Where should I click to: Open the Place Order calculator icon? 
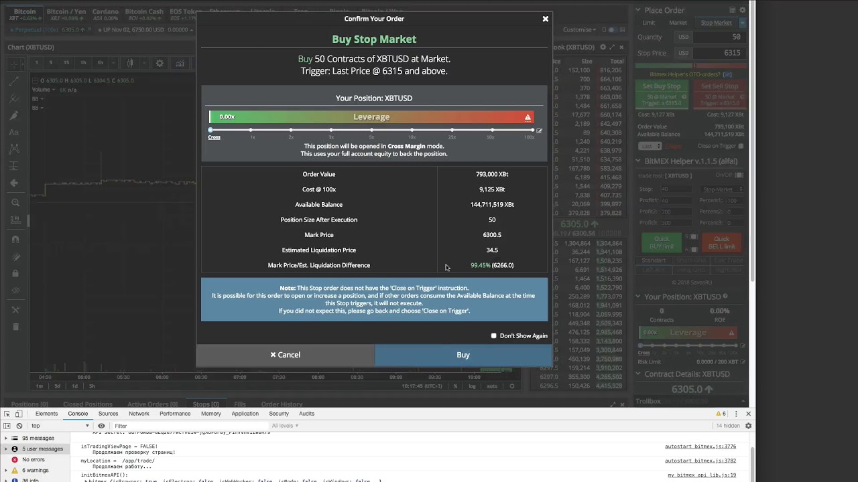[x=731, y=10]
